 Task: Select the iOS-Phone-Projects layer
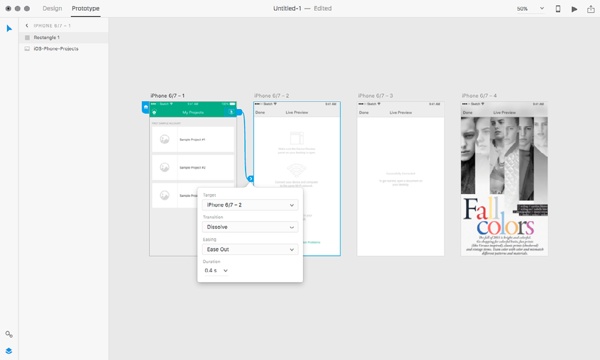pyautogui.click(x=64, y=49)
